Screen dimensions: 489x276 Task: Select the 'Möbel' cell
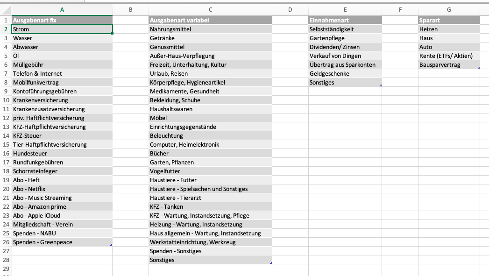click(x=211, y=118)
